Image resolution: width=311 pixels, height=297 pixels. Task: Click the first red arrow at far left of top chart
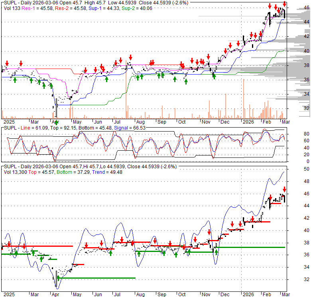[x=7, y=63]
